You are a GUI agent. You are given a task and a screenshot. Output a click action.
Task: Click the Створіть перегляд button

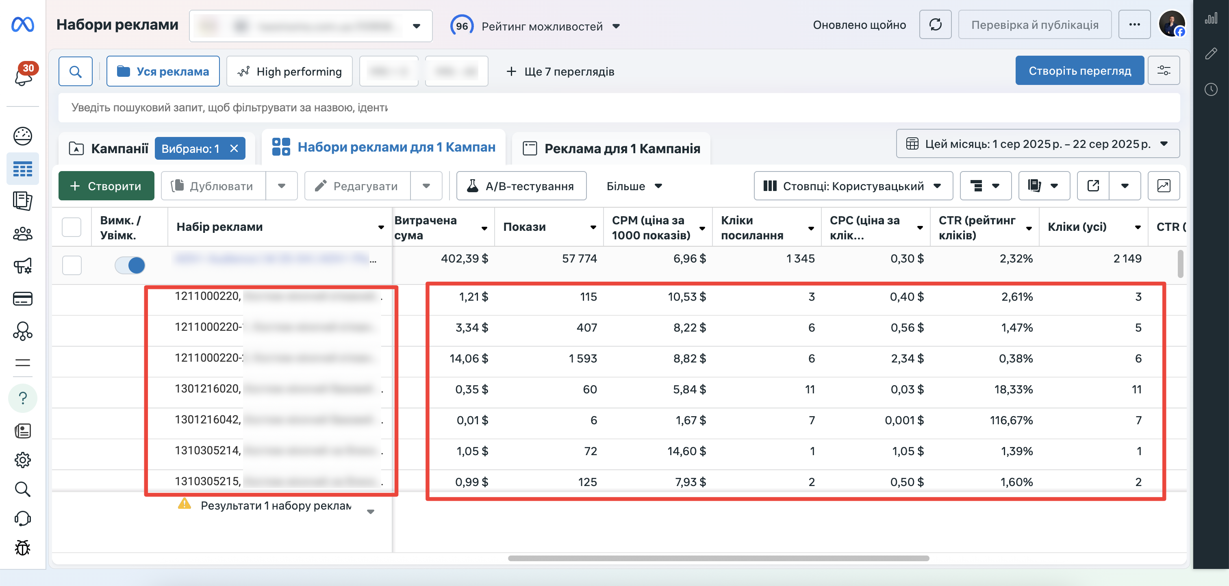1079,71
